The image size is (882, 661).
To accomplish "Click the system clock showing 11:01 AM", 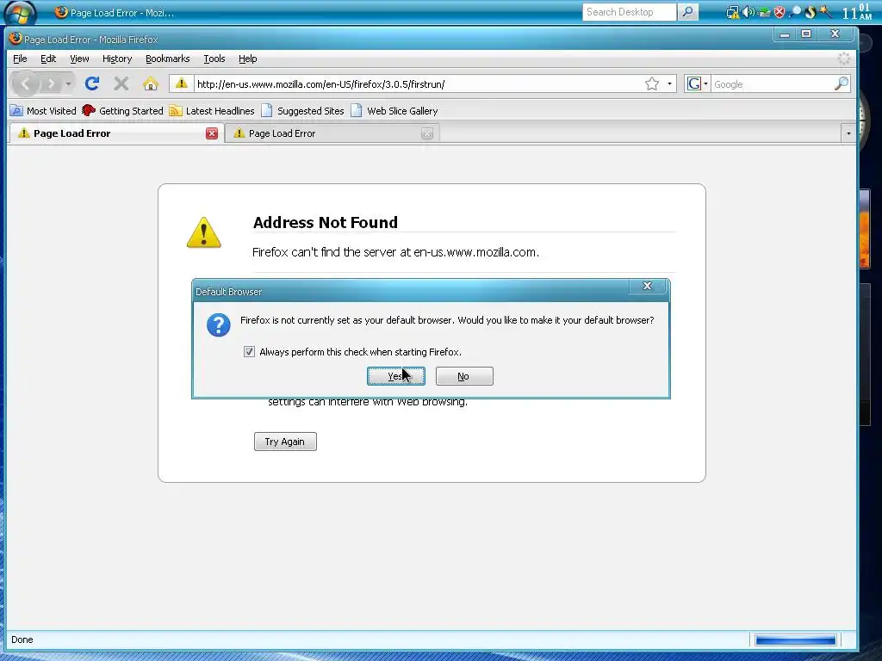I will click(x=856, y=12).
